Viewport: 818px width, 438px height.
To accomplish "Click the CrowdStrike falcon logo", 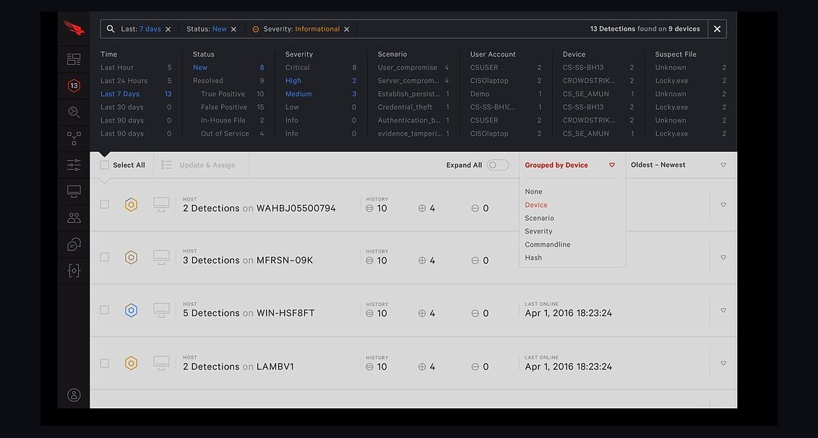I will coord(74,27).
